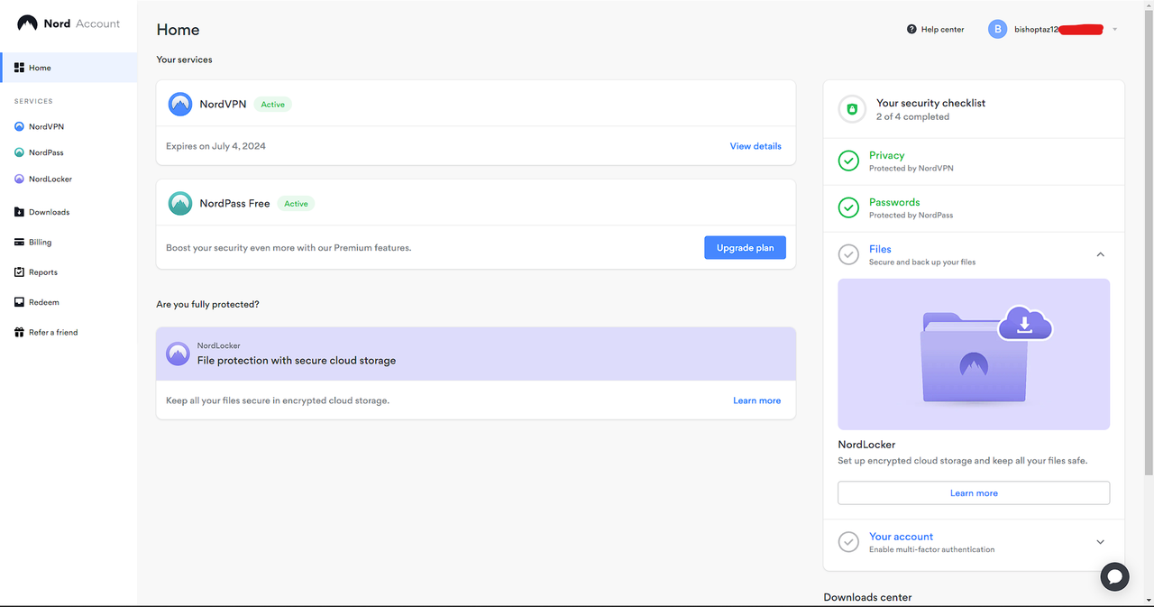Click the NordVPN Active status badge
This screenshot has width=1154, height=607.
(x=272, y=105)
